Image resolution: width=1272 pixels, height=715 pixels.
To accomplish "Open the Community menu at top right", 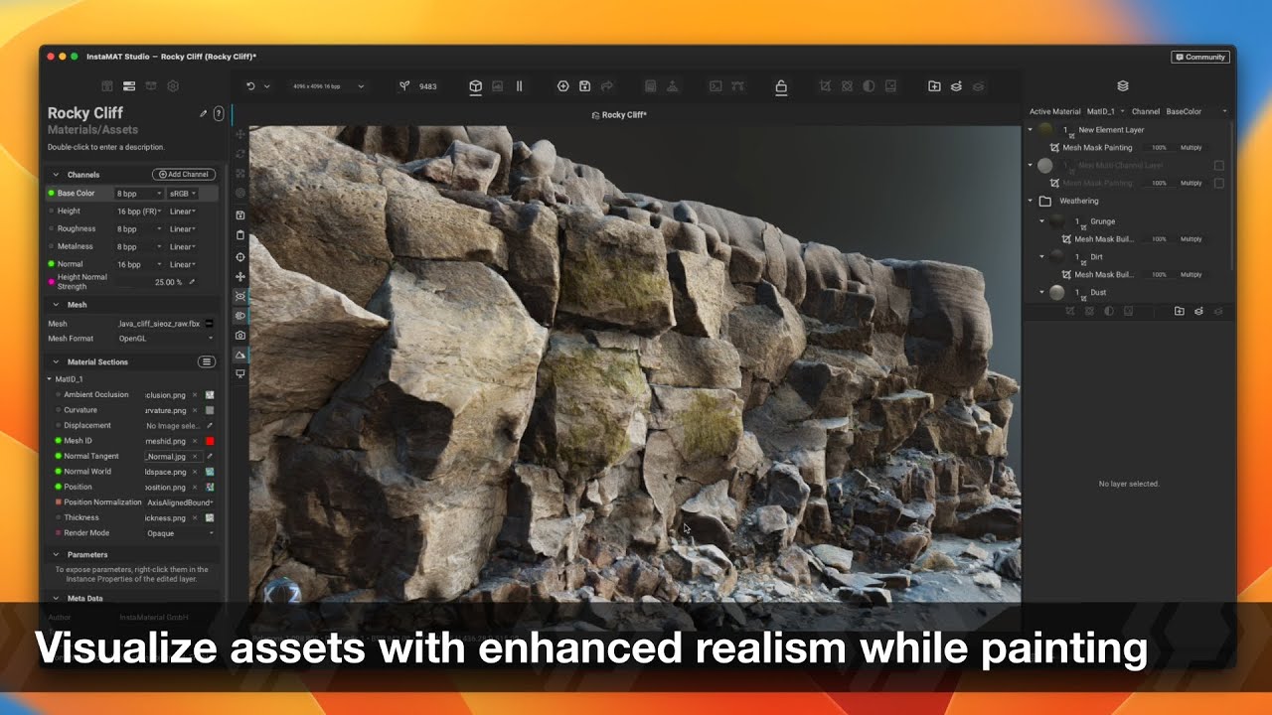I will tap(1200, 57).
